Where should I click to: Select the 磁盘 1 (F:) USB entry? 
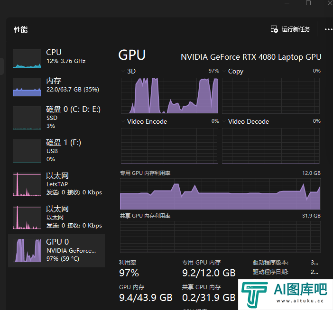tap(56, 151)
